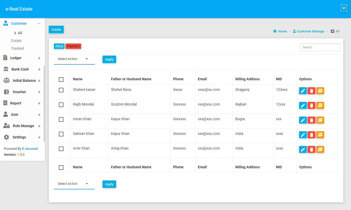Click delete trash icon for Rajib Mondal
The image size is (351, 210).
pos(311,106)
